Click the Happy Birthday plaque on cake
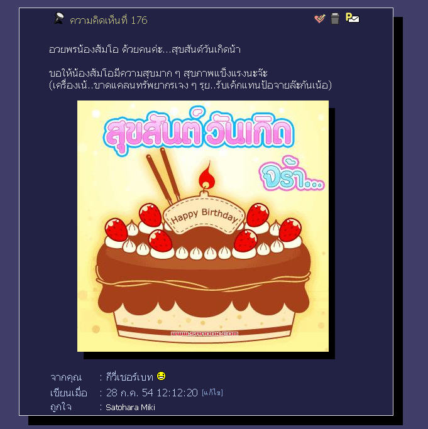The height and width of the screenshot is (429, 428). (x=204, y=215)
